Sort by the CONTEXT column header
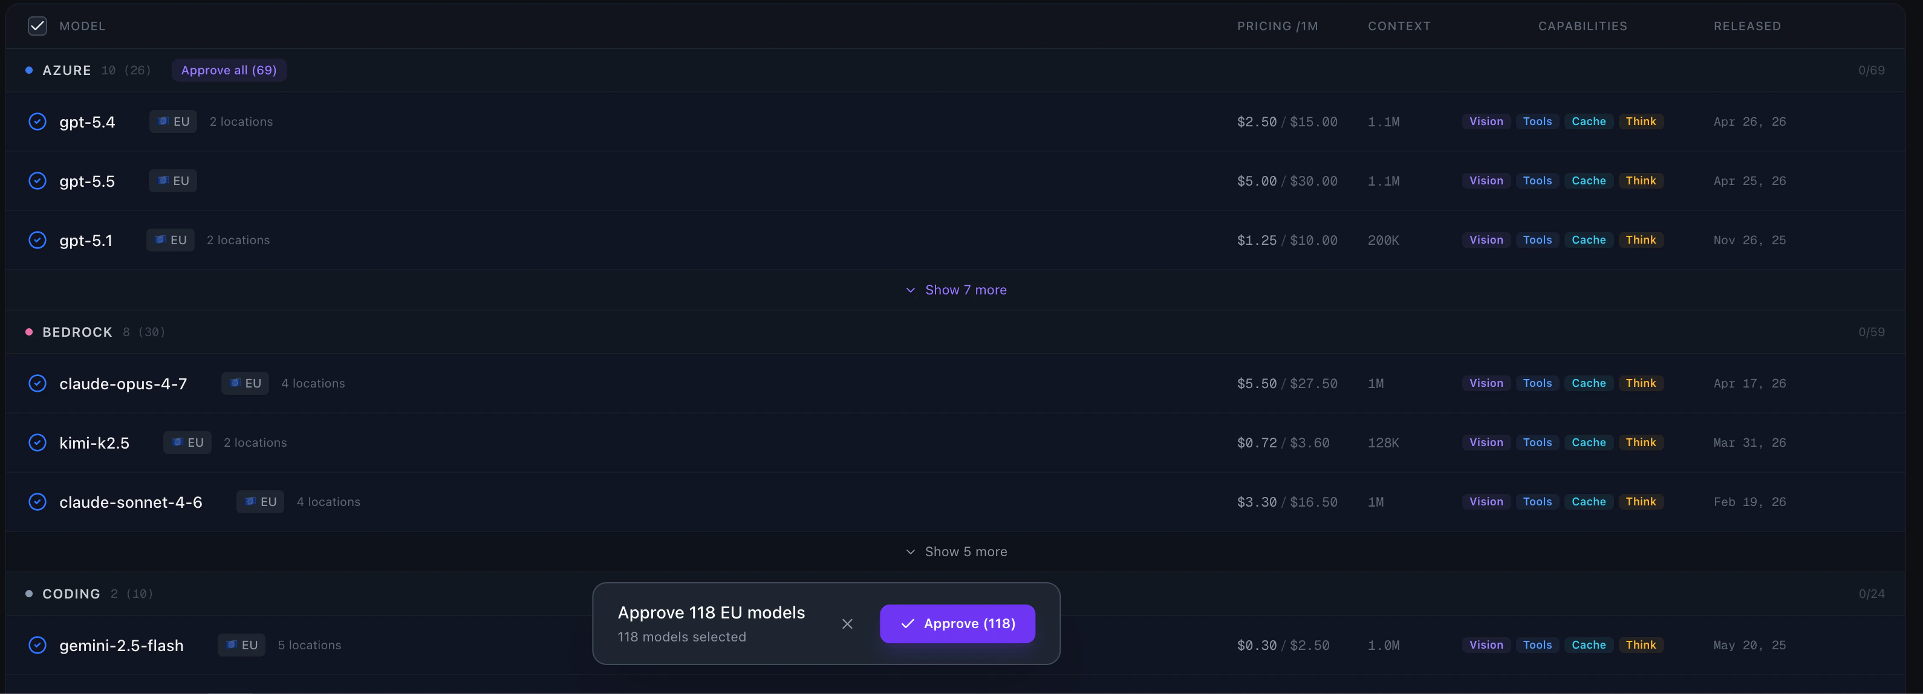Viewport: 1923px width, 694px height. pos(1399,26)
